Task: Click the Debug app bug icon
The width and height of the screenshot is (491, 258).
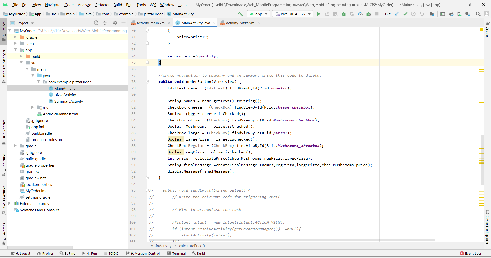Action: [x=344, y=14]
